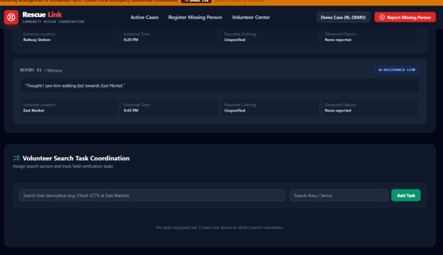Open the Volunteer Center tab
This screenshot has height=255, width=443.
click(x=251, y=17)
